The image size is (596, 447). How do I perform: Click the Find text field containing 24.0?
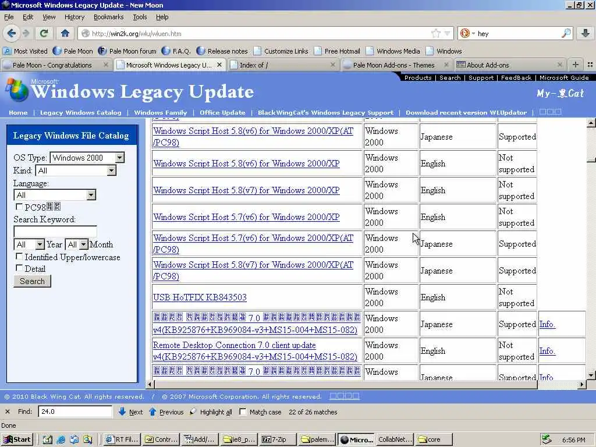(75, 411)
